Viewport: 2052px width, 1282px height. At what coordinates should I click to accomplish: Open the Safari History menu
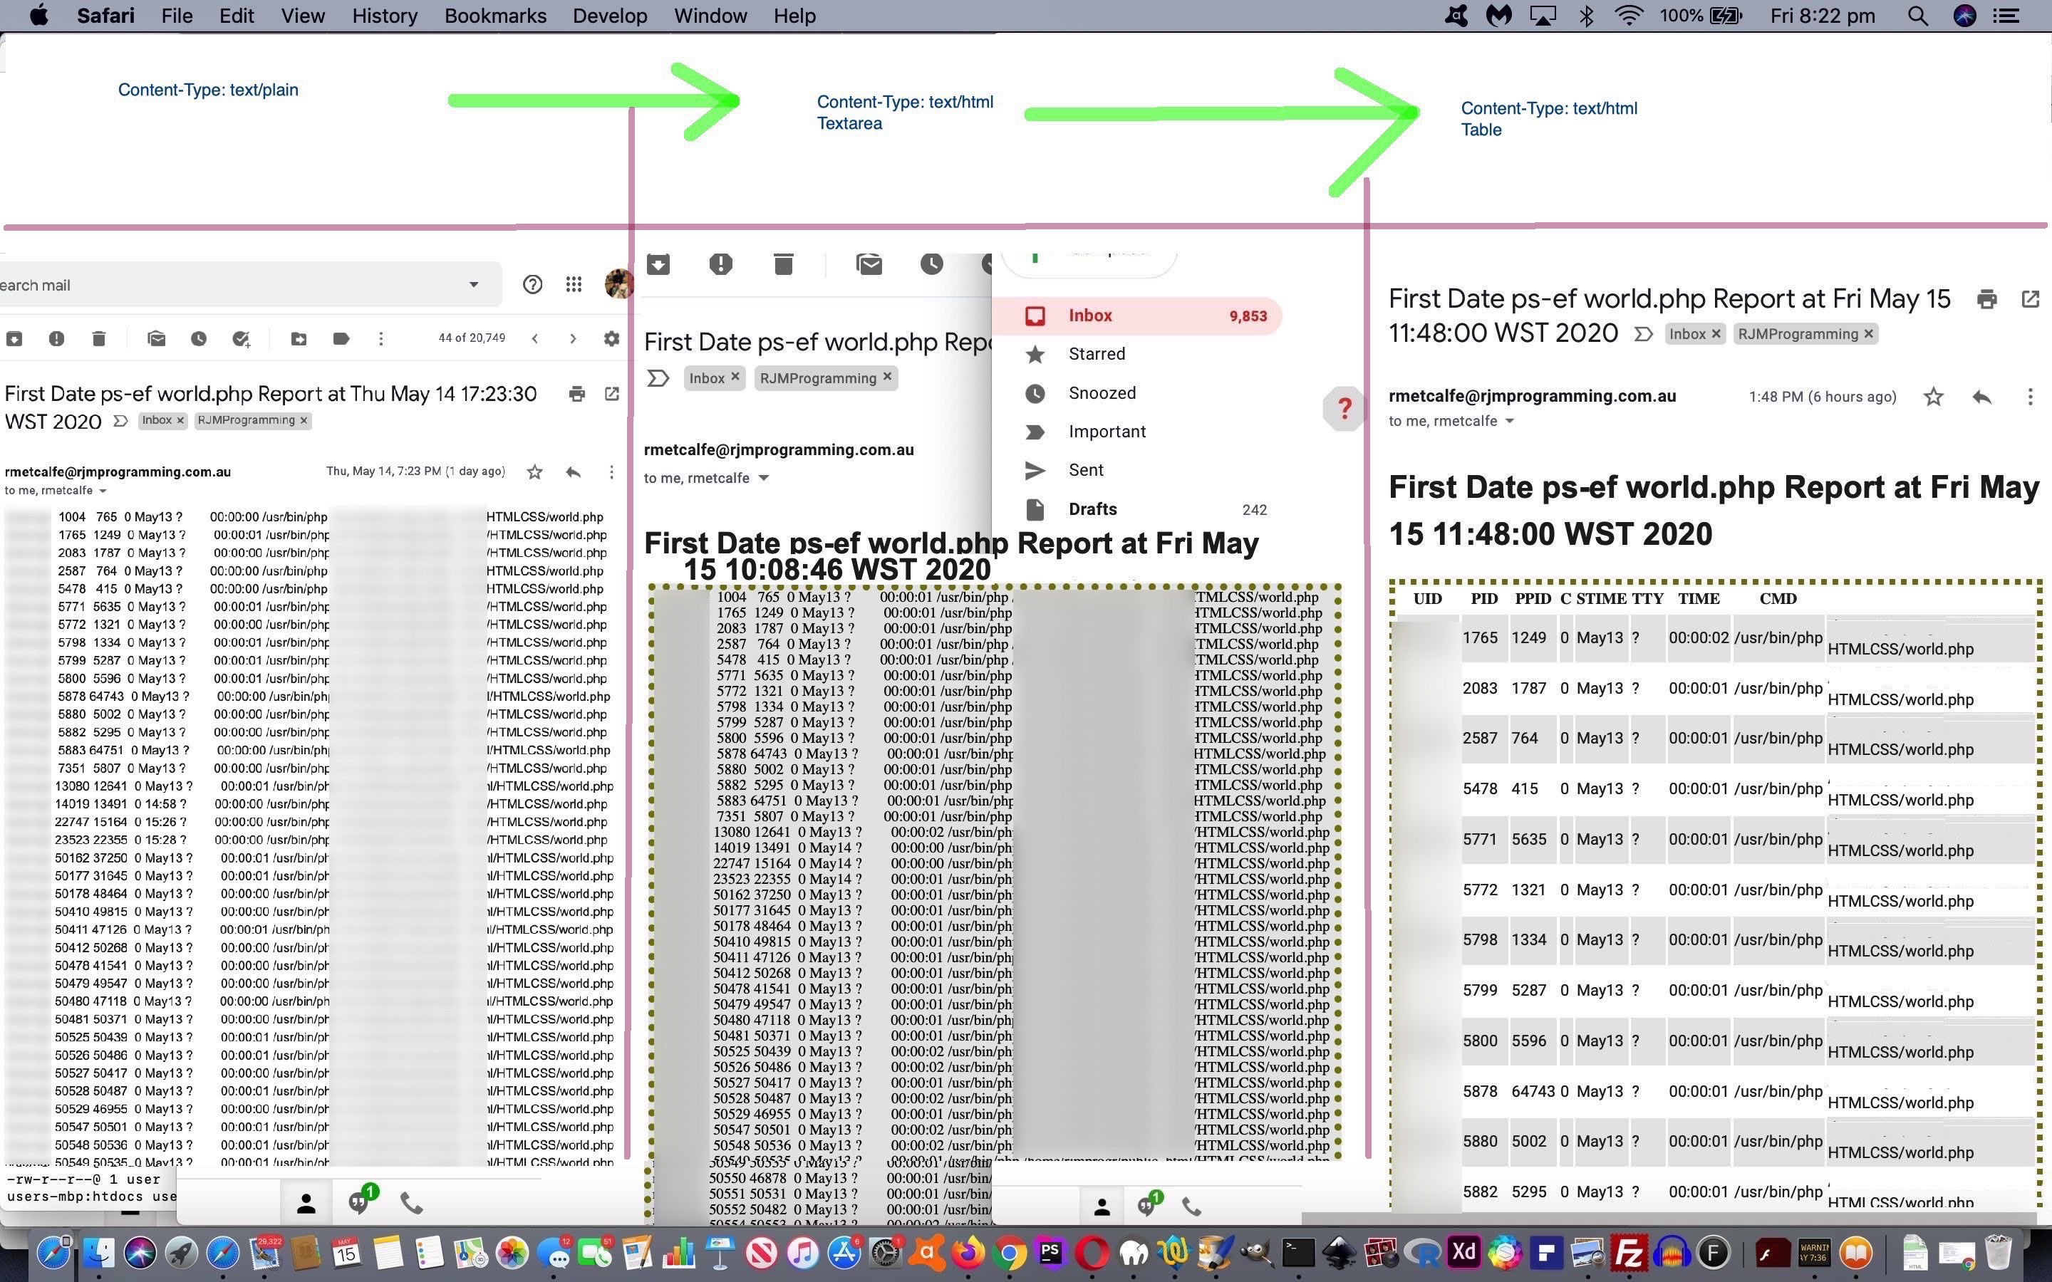[x=384, y=15]
